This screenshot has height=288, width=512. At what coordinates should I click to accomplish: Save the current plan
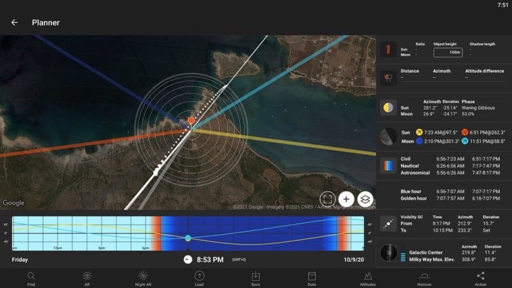pyautogui.click(x=256, y=278)
